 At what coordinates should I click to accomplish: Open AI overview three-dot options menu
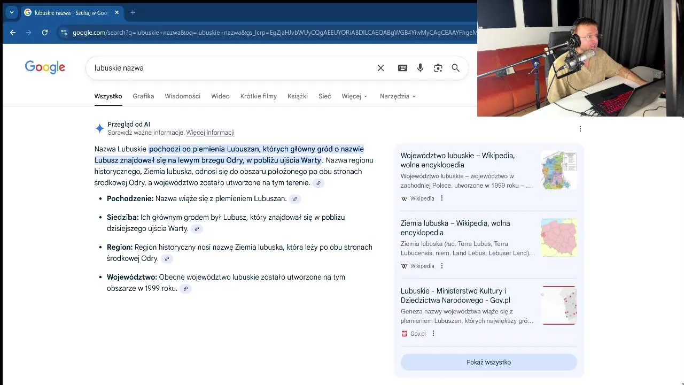(x=580, y=128)
